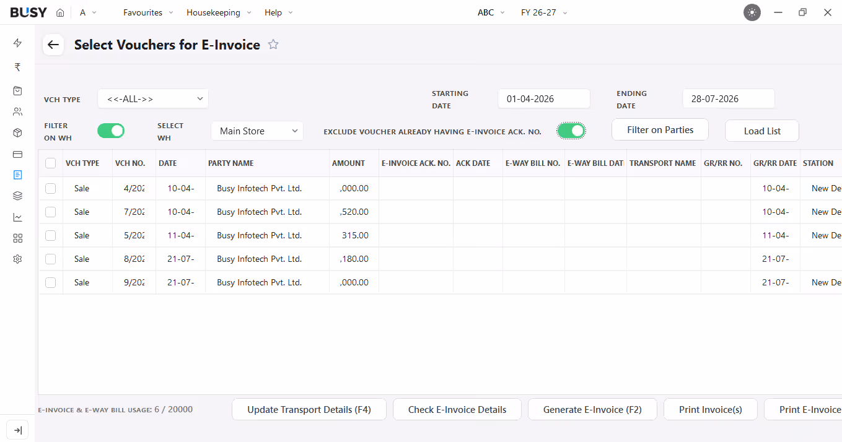Click amount cell ,180.00

point(354,259)
